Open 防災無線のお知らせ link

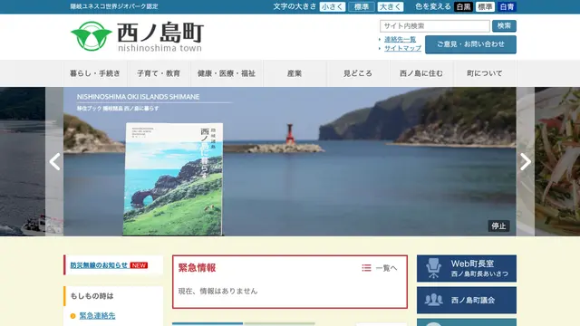point(99,265)
